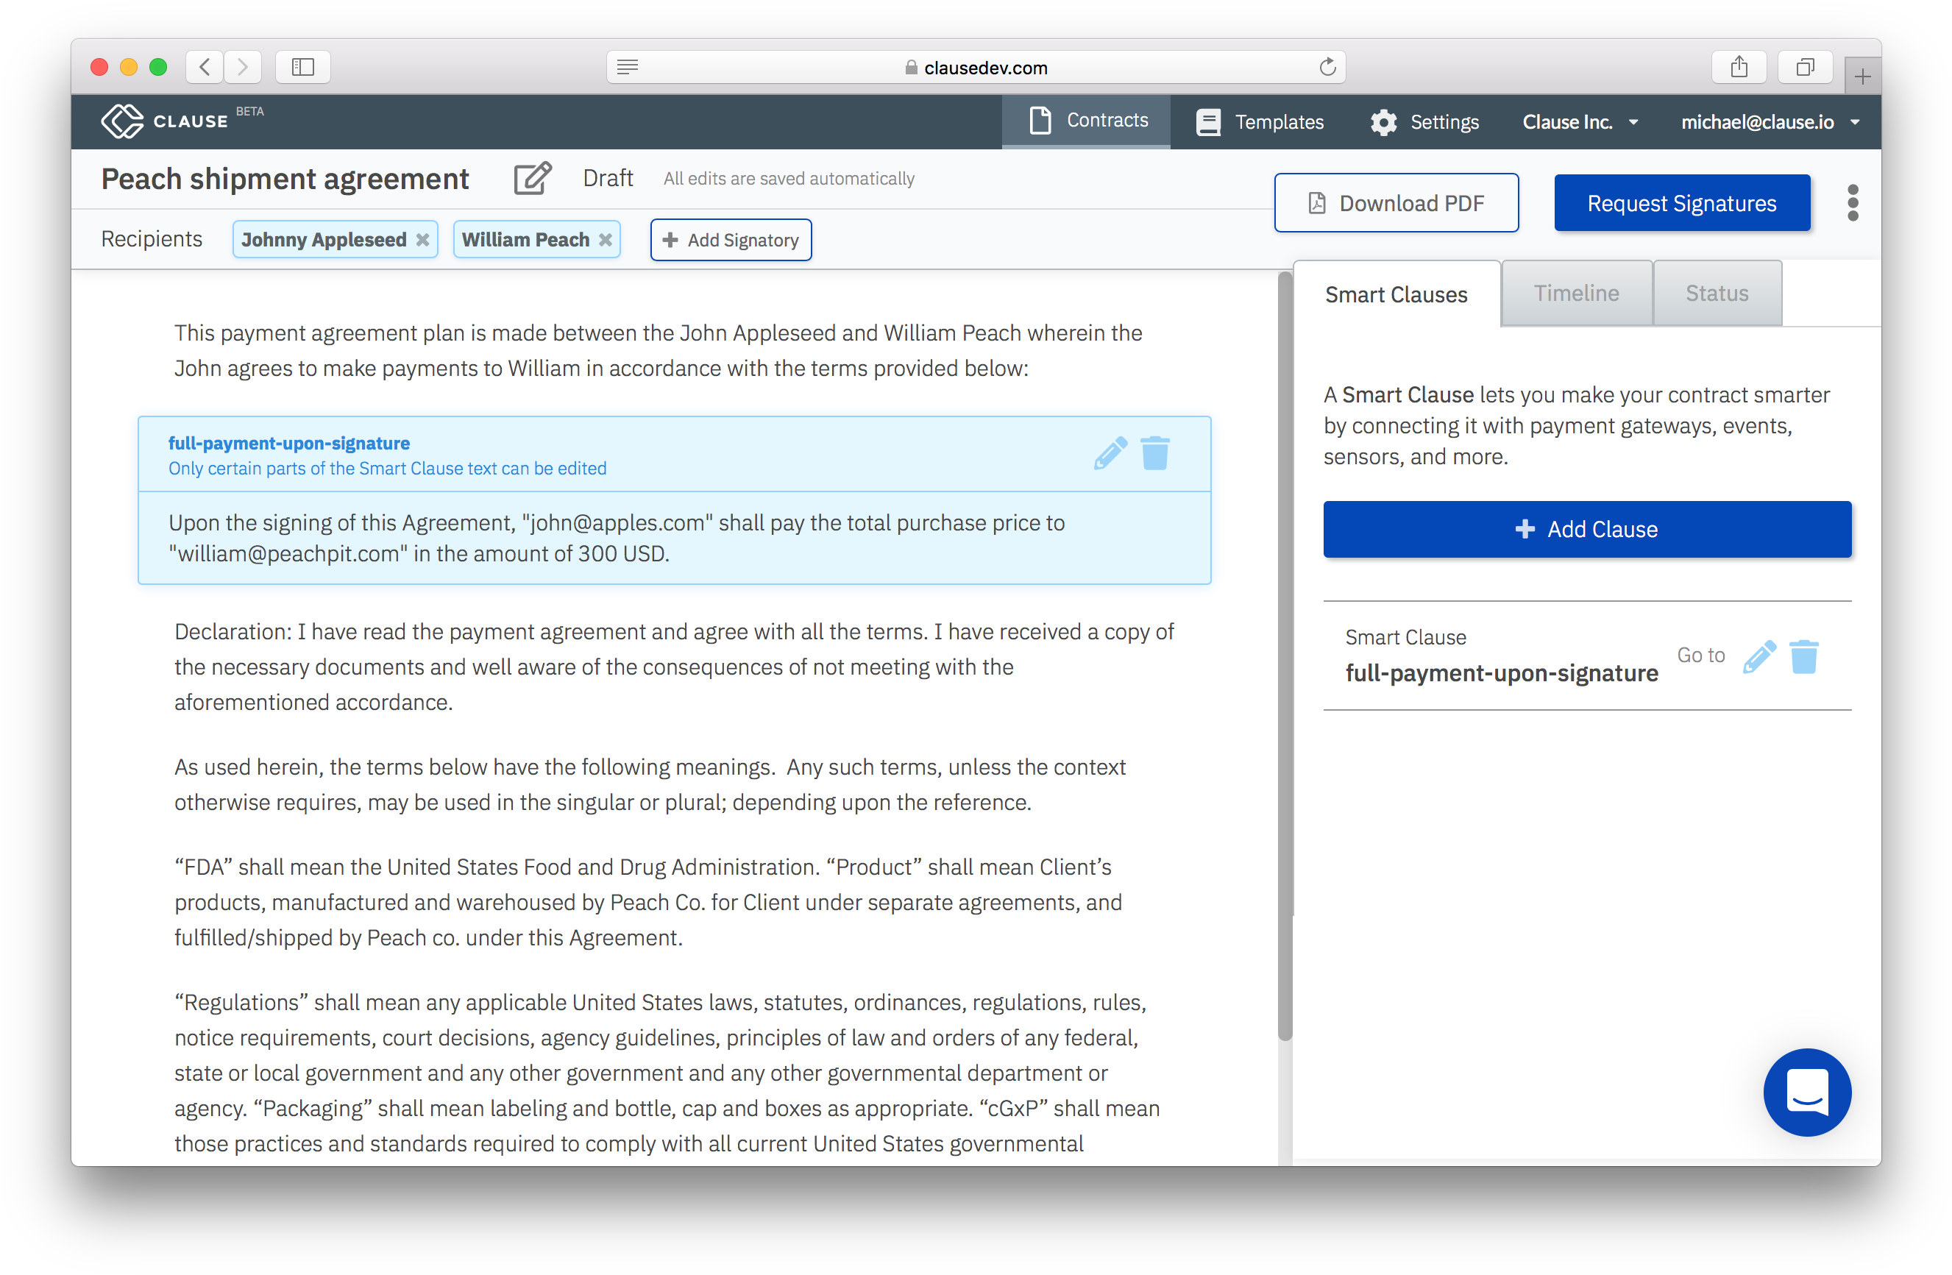Switch to the Smart Clauses tab
Image resolution: width=1952 pixels, height=1275 pixels.
click(1396, 294)
